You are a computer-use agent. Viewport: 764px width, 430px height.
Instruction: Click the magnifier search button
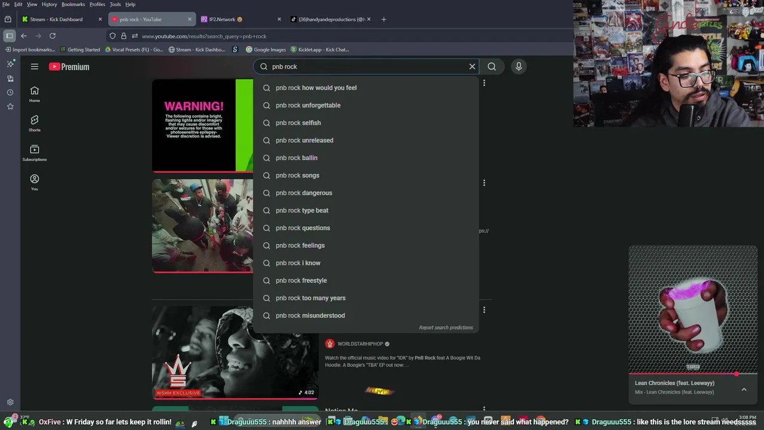492,66
